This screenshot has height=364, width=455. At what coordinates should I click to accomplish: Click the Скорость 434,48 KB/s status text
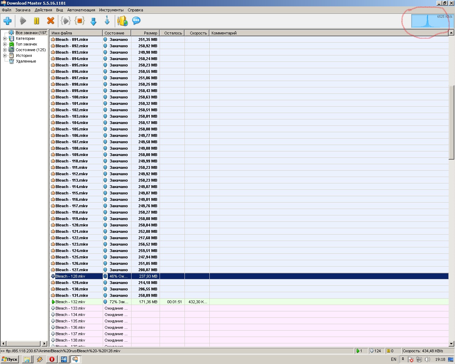(x=423, y=351)
